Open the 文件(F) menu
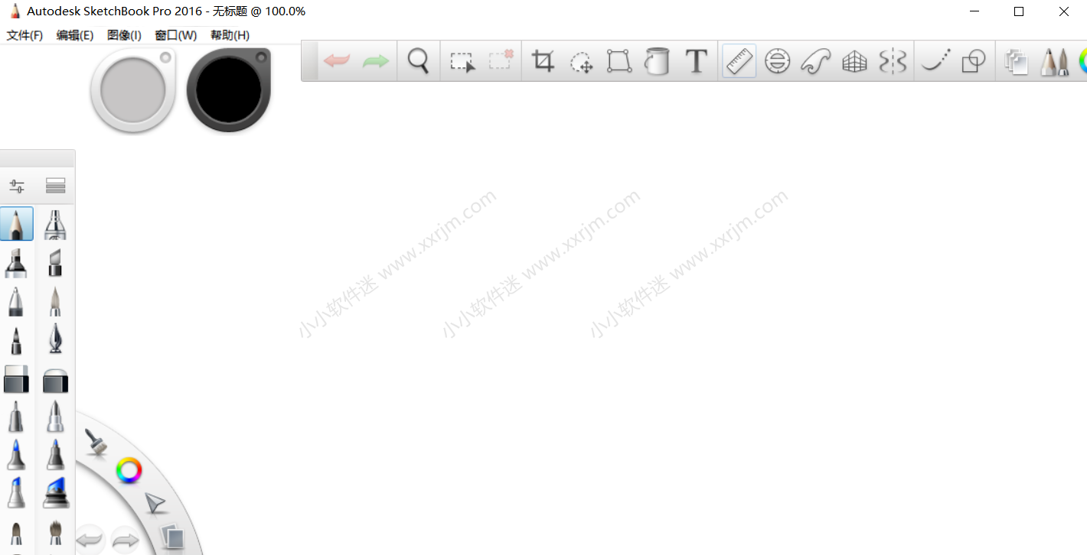Image resolution: width=1087 pixels, height=555 pixels. tap(24, 35)
